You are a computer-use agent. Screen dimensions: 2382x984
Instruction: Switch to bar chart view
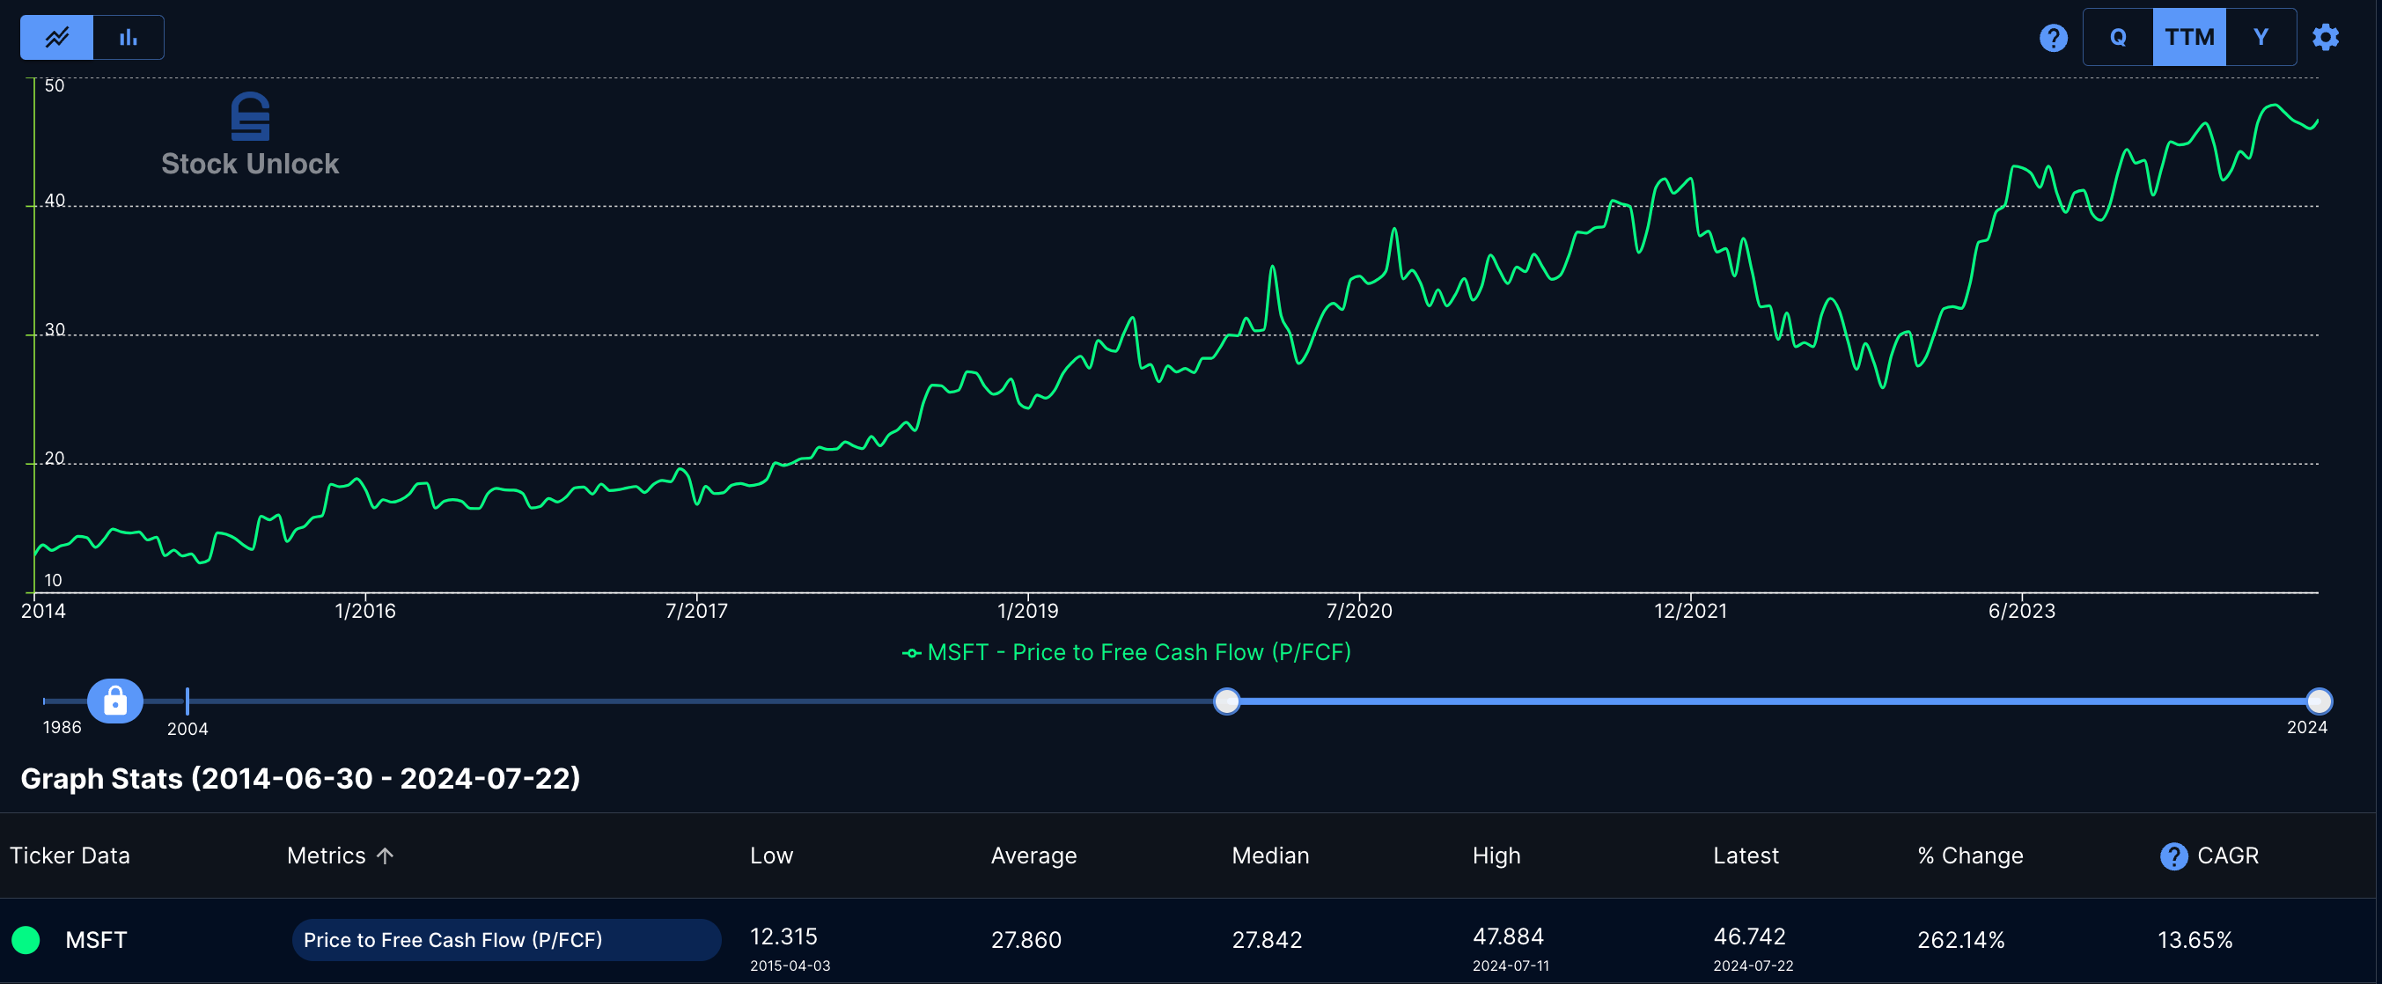coord(129,37)
